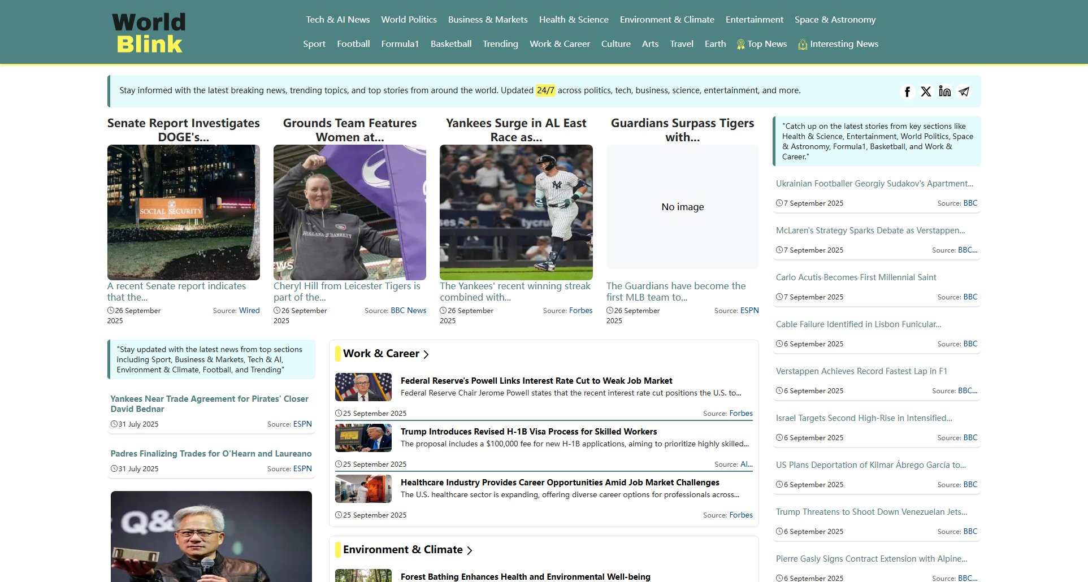The image size is (1088, 582).
Task: Open the Trending page
Action: point(500,44)
